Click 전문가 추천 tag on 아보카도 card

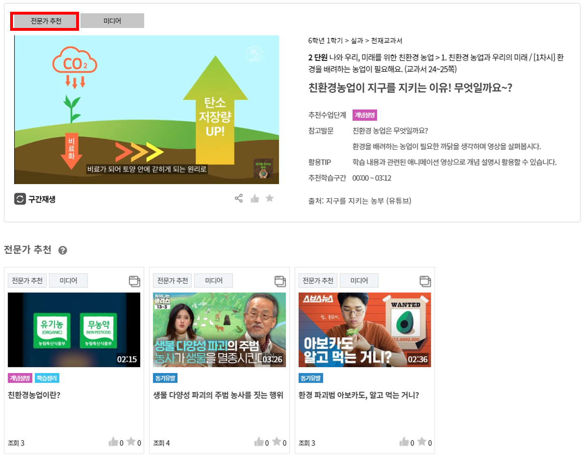point(318,280)
